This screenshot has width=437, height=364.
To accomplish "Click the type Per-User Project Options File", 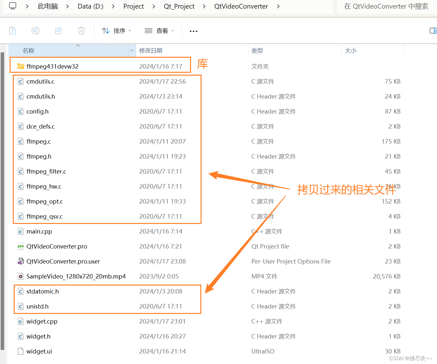I will pos(291,261).
